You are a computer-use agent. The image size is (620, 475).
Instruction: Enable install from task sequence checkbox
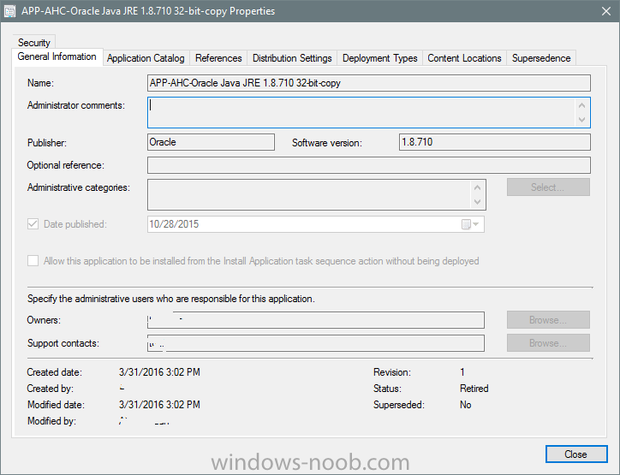click(x=33, y=261)
